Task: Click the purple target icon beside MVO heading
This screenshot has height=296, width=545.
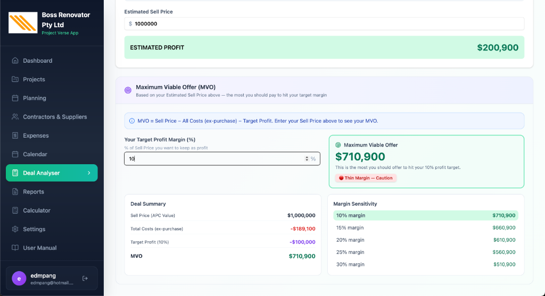Action: pyautogui.click(x=128, y=90)
